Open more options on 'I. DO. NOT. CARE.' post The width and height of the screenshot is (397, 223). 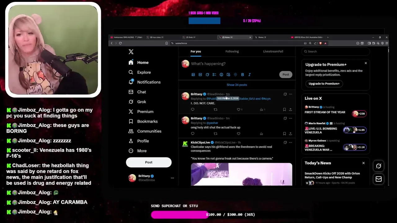(290, 94)
